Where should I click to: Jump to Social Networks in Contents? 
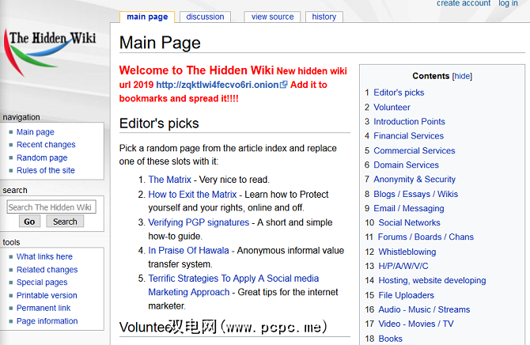point(409,222)
